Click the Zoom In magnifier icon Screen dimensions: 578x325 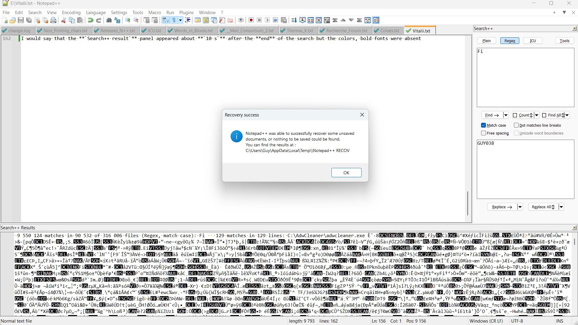pyautogui.click(x=128, y=20)
